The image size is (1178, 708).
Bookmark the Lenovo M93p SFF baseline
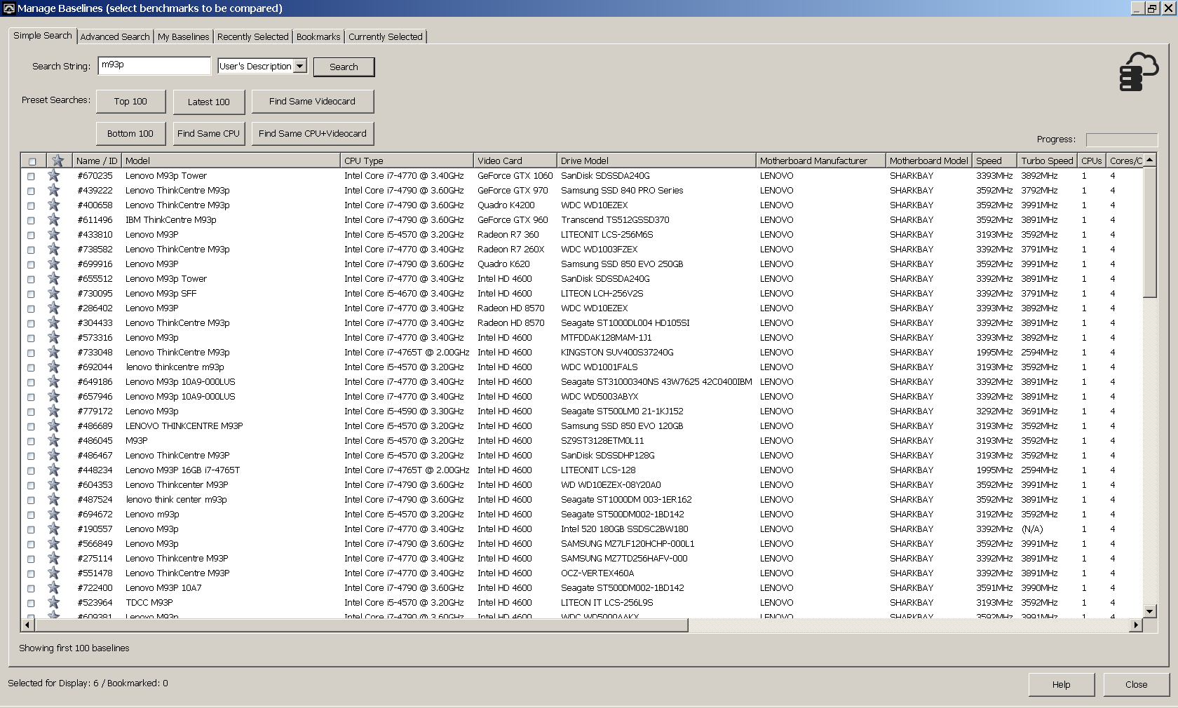[54, 294]
